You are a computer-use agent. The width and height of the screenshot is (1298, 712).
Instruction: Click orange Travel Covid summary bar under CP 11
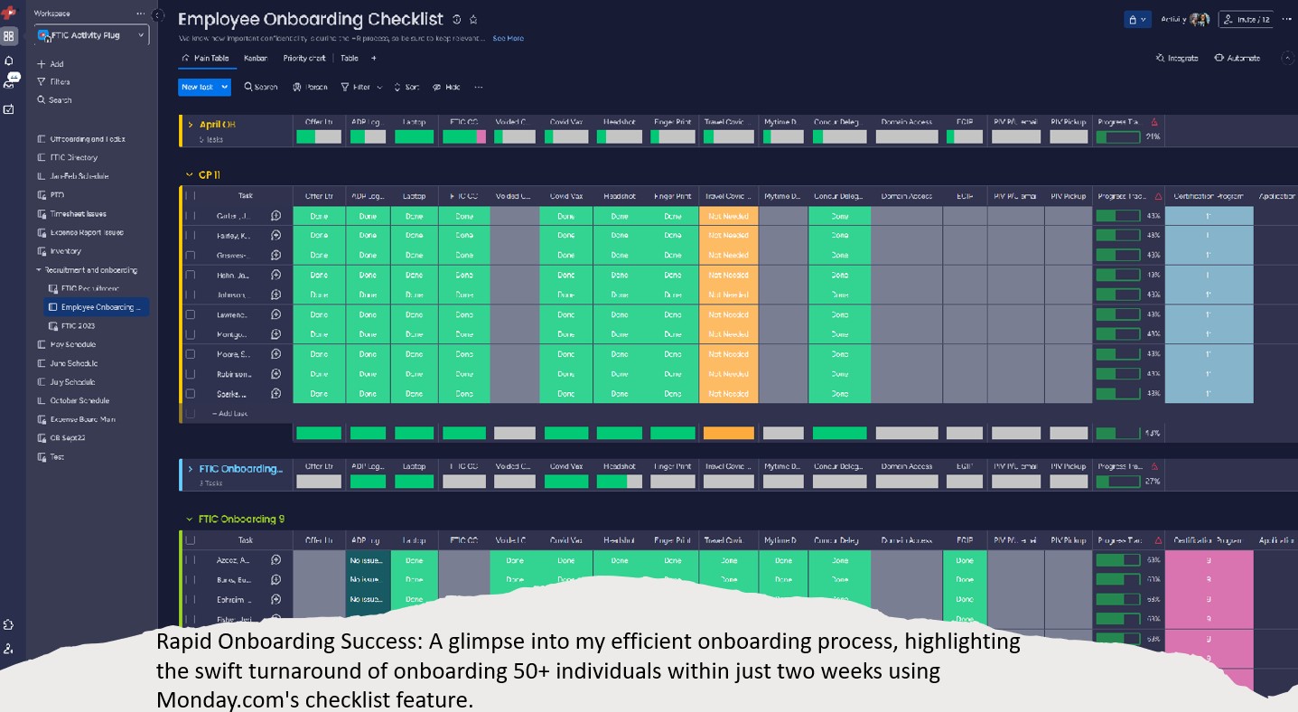click(728, 434)
